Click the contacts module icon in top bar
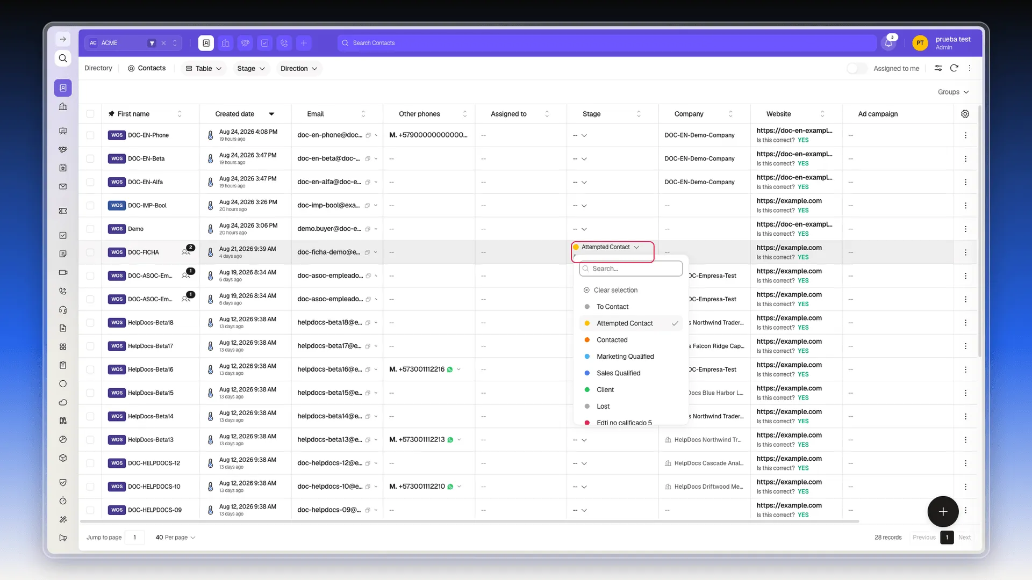The image size is (1032, 580). [206, 43]
